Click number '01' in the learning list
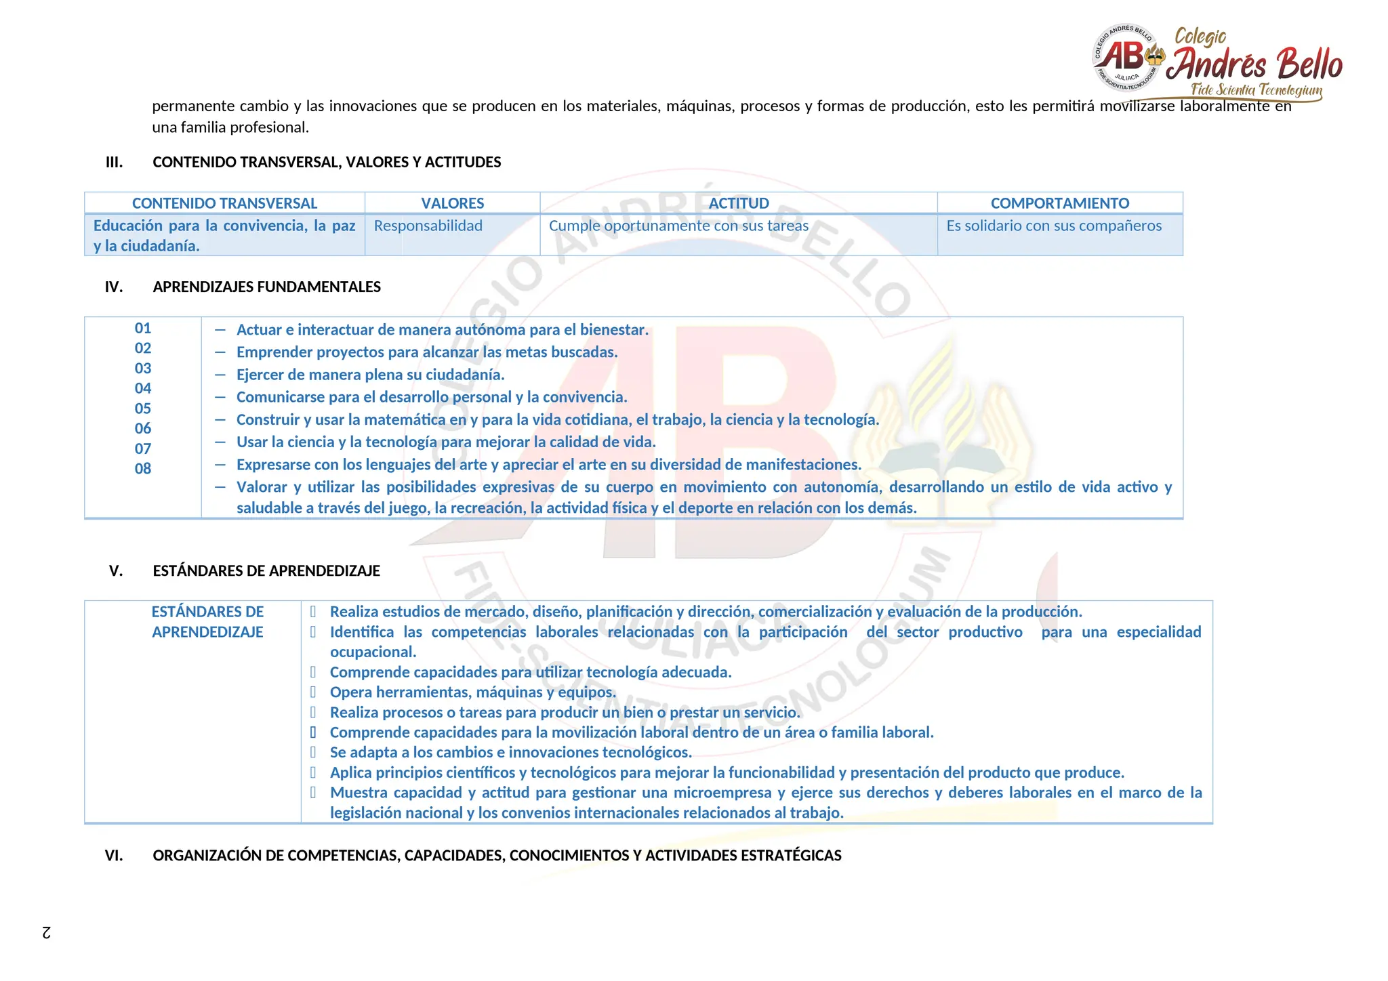The height and width of the screenshot is (981, 1388). (x=143, y=328)
